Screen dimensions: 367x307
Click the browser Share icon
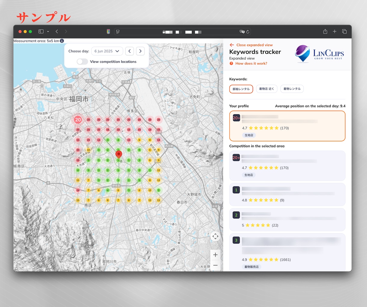pos(325,31)
